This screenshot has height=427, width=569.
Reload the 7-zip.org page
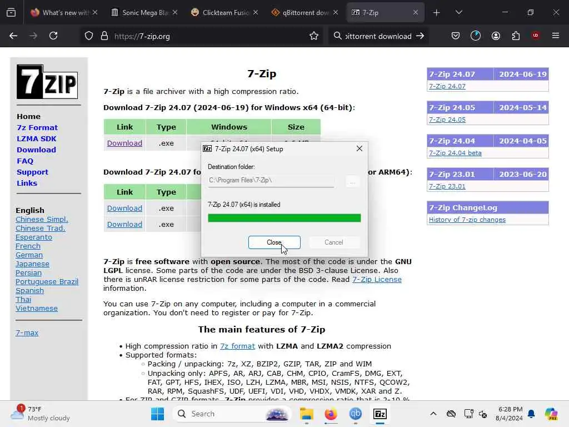[53, 36]
